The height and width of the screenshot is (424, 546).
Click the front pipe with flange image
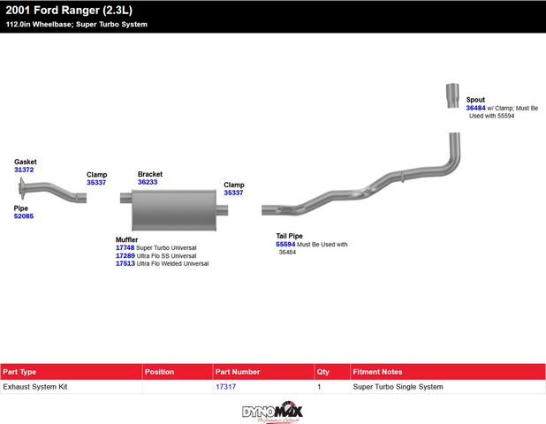(51, 191)
